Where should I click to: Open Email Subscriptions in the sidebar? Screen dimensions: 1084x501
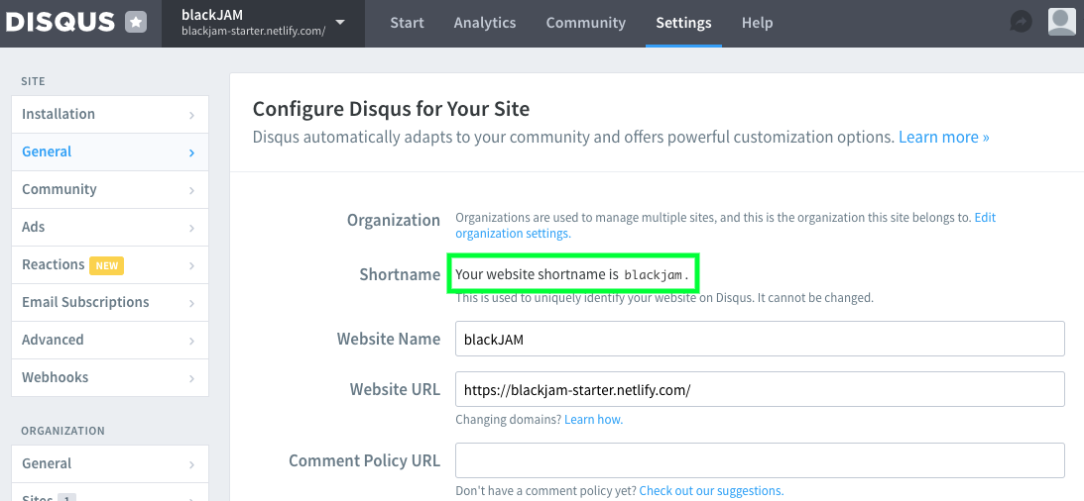point(110,302)
